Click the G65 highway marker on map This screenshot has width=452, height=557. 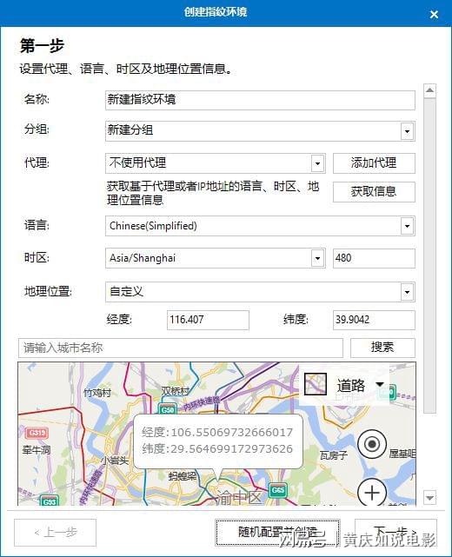point(277,490)
